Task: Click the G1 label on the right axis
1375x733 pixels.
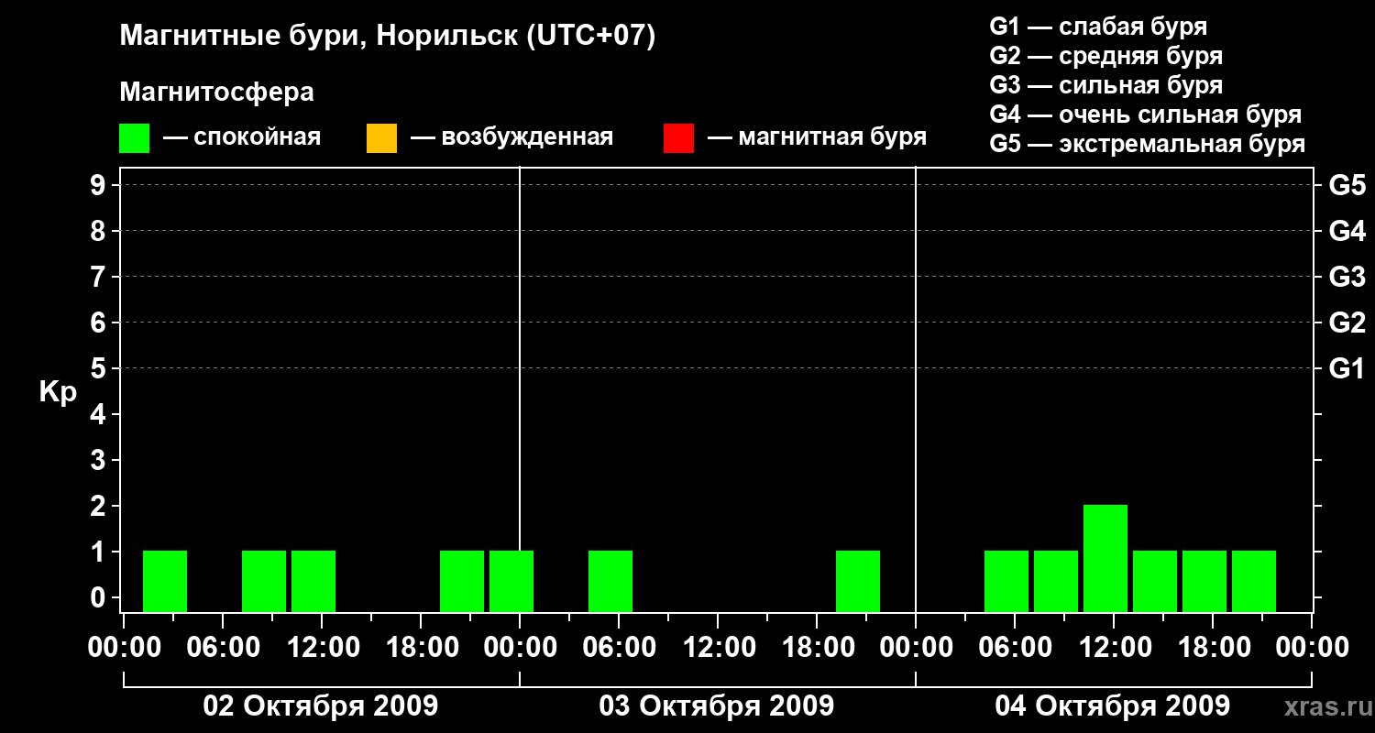Action: [x=1347, y=368]
